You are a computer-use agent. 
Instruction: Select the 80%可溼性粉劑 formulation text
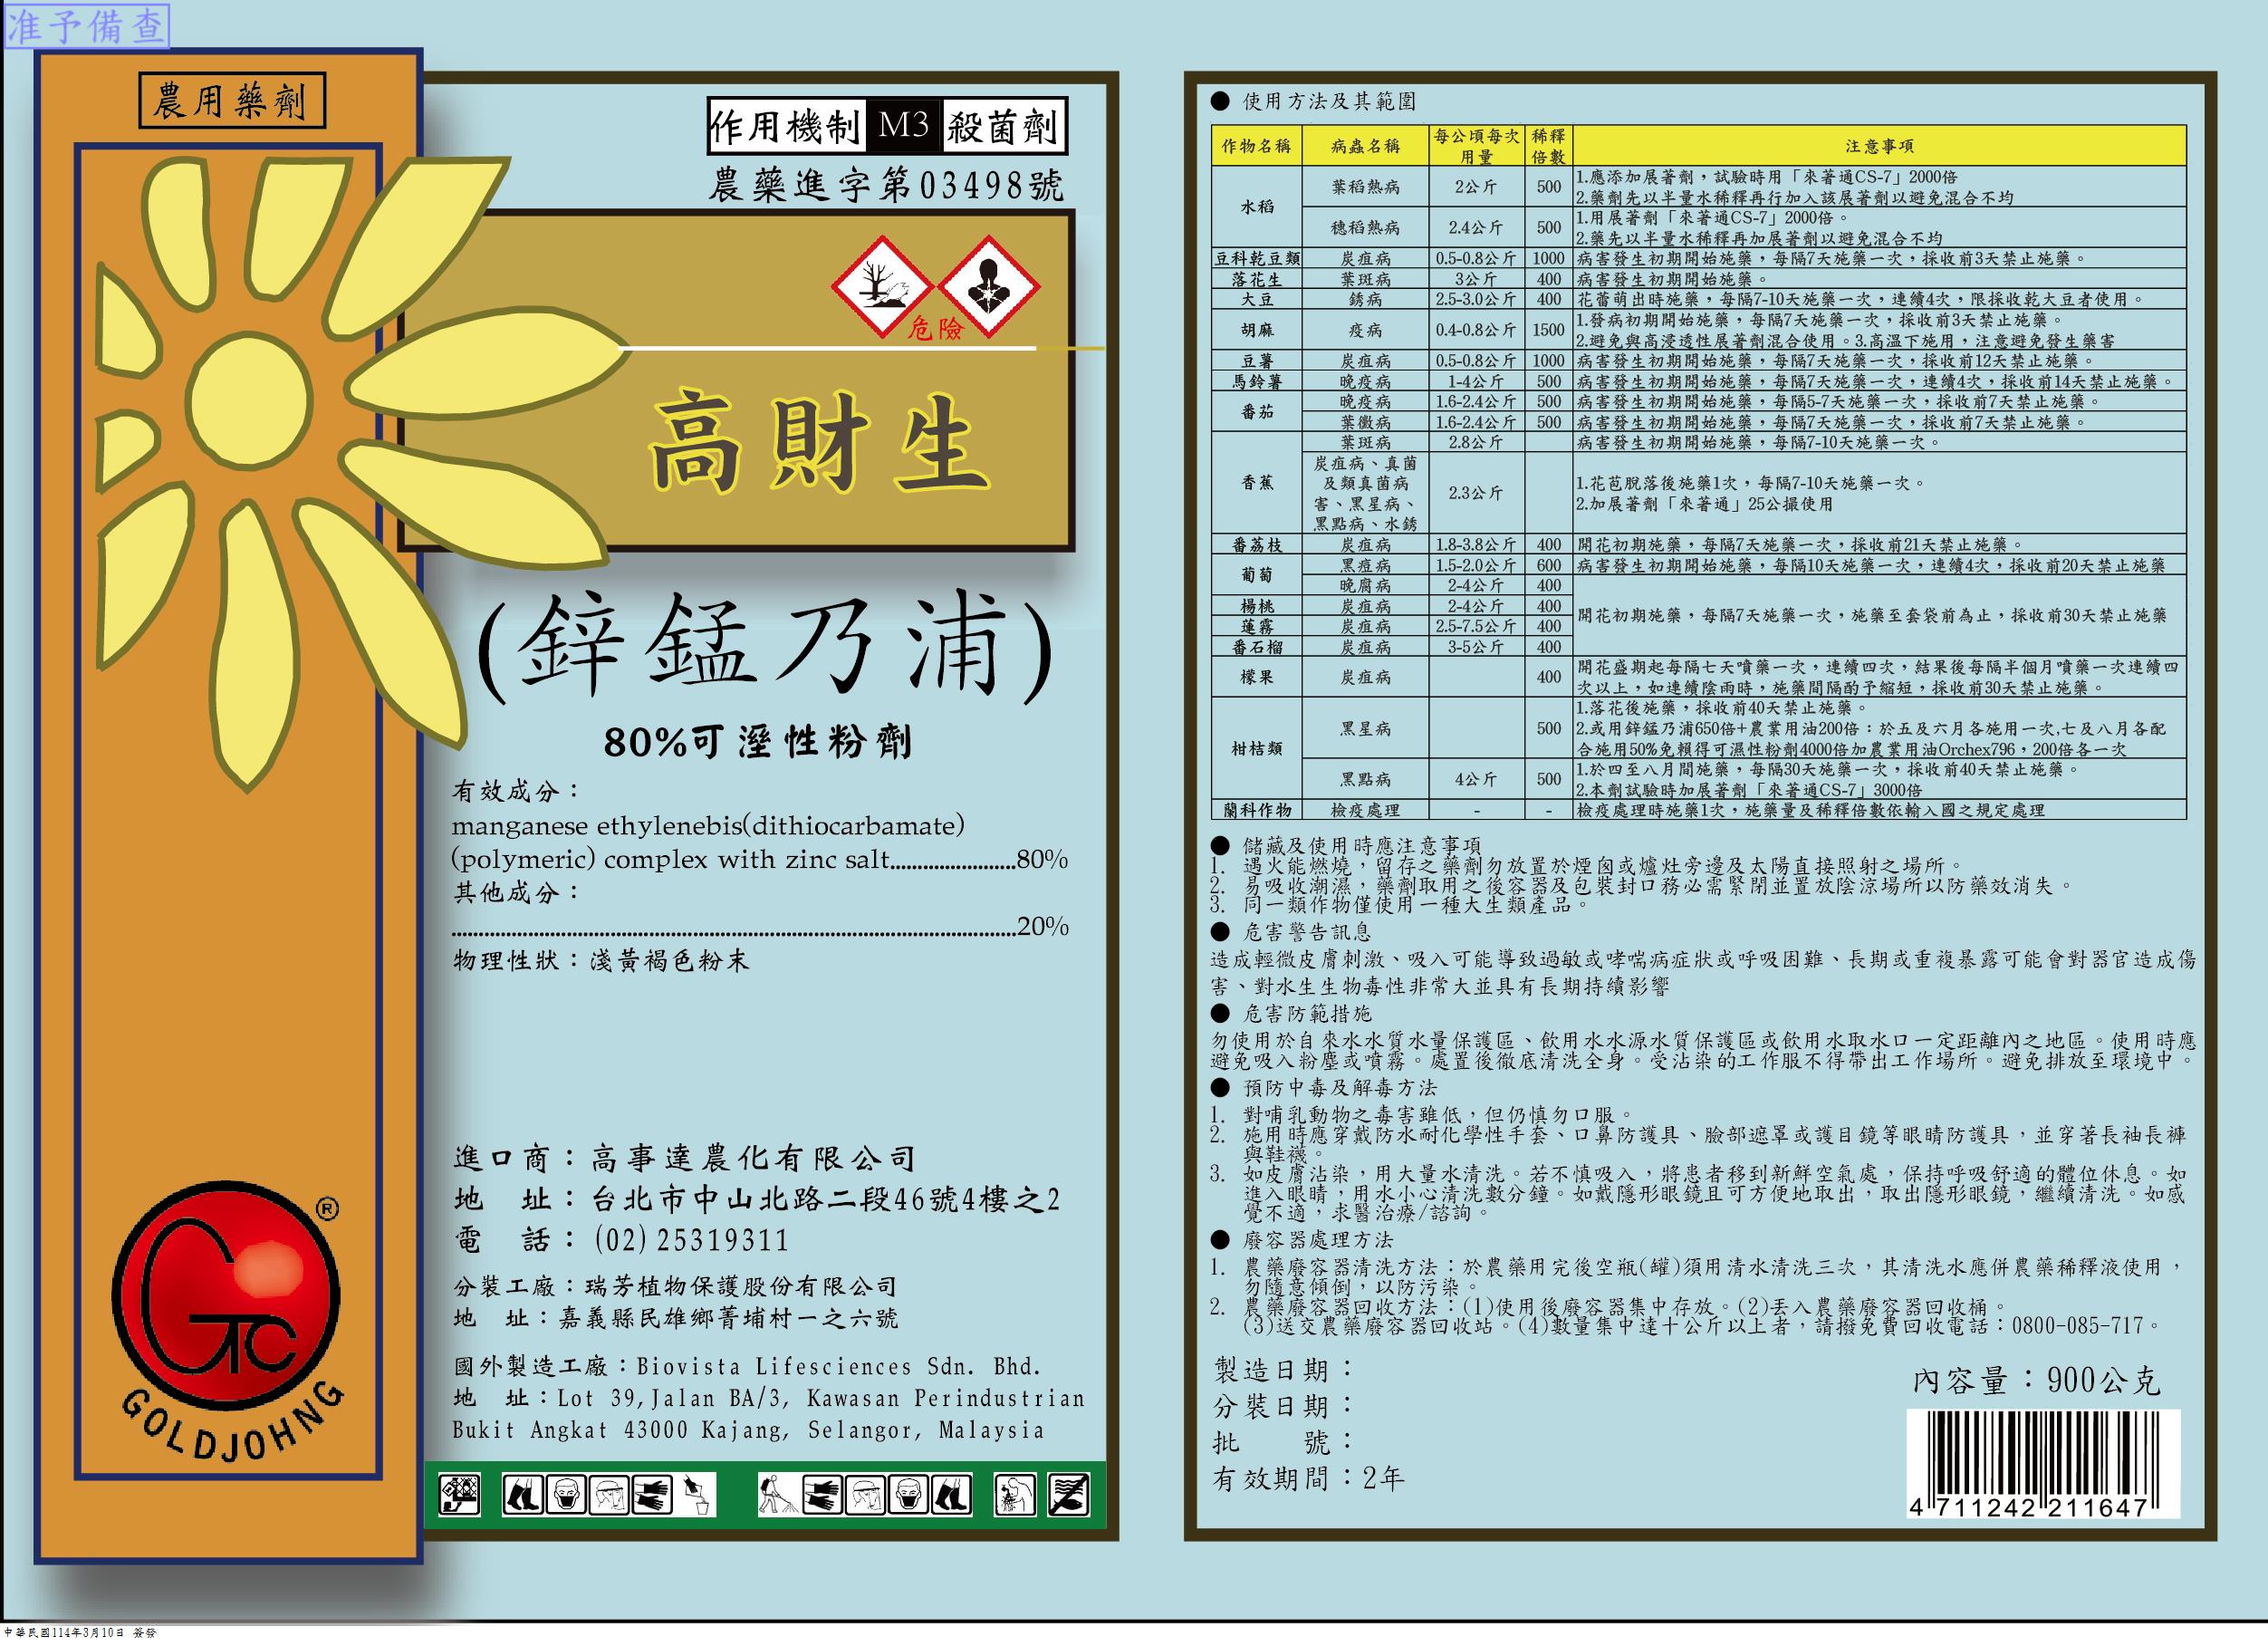(x=758, y=742)
